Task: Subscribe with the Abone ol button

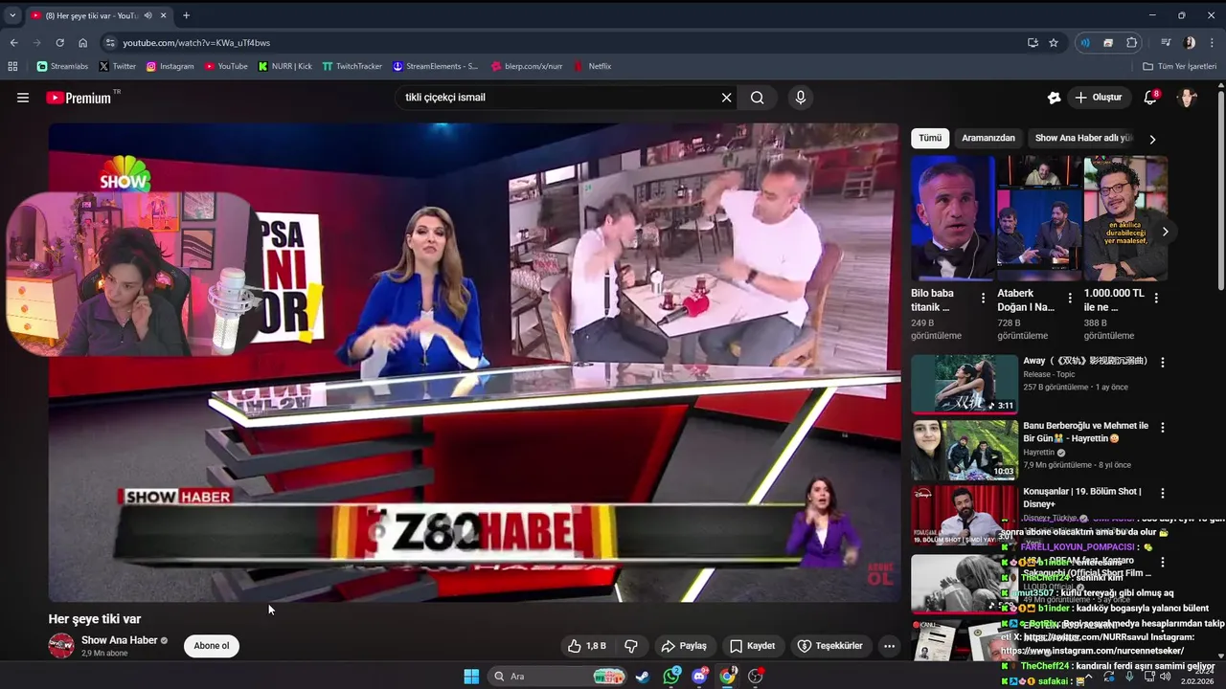Action: click(x=211, y=646)
